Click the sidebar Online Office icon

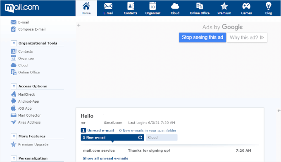(14, 72)
